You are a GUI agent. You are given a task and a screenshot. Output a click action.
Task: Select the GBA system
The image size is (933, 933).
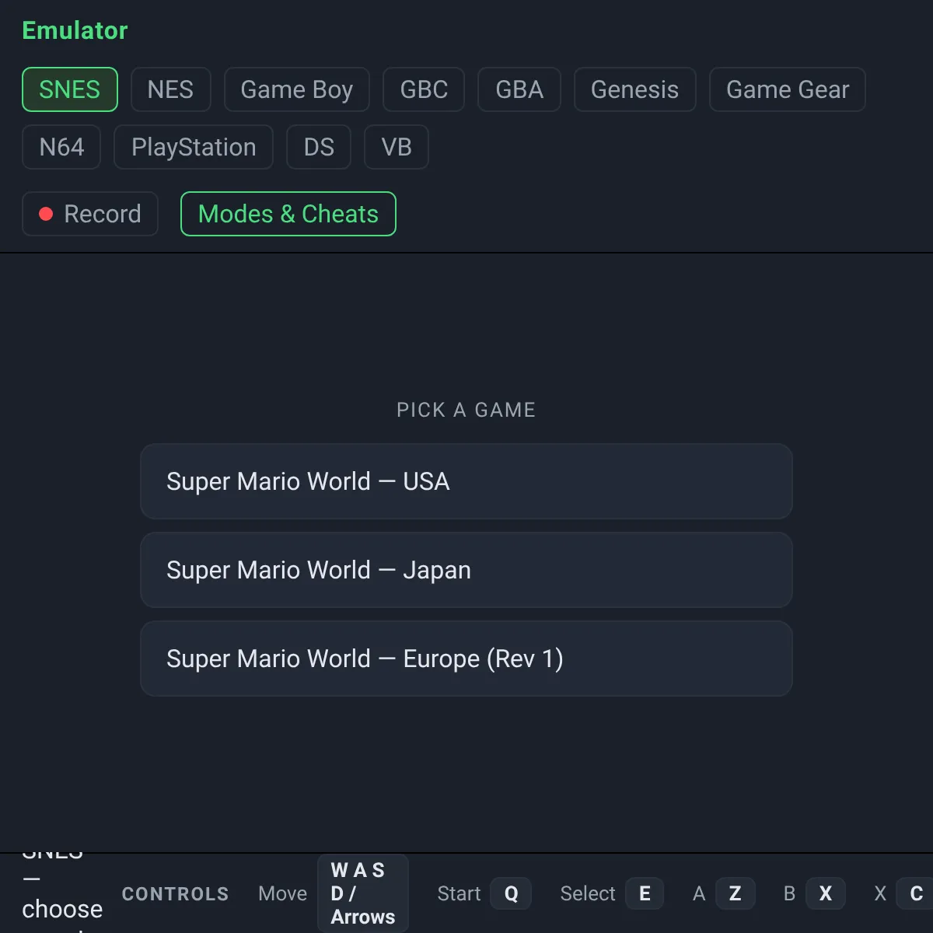coord(519,89)
